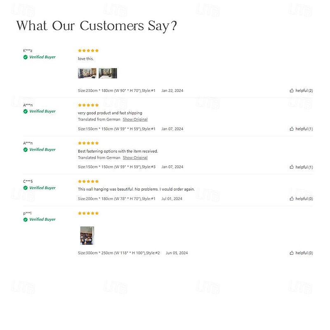Open photo thumbnail in p***l review
Screen dimensions: 330x330
point(87,236)
